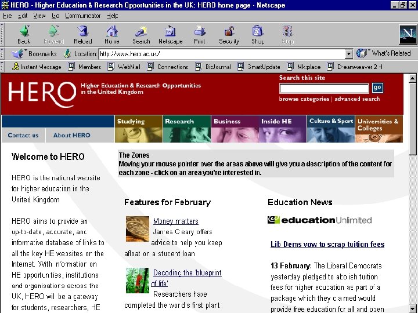Open the File menu
The height and width of the screenshot is (313, 418).
pos(7,16)
